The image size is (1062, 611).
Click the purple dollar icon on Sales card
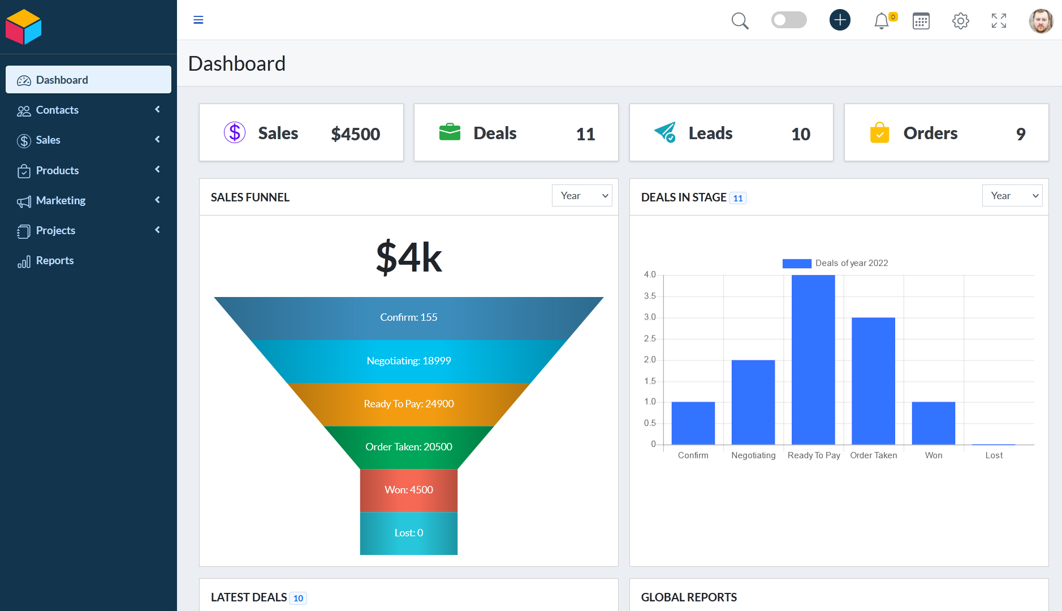(235, 132)
